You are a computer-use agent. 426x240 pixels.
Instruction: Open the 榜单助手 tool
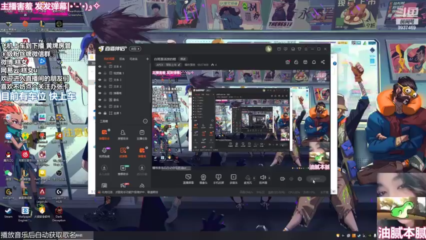[123, 170]
